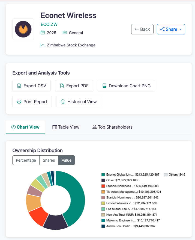The height and width of the screenshot is (240, 195).
Task: Click legend text Econet Global Lim...: $213,525,420.887
Action: [133, 174]
